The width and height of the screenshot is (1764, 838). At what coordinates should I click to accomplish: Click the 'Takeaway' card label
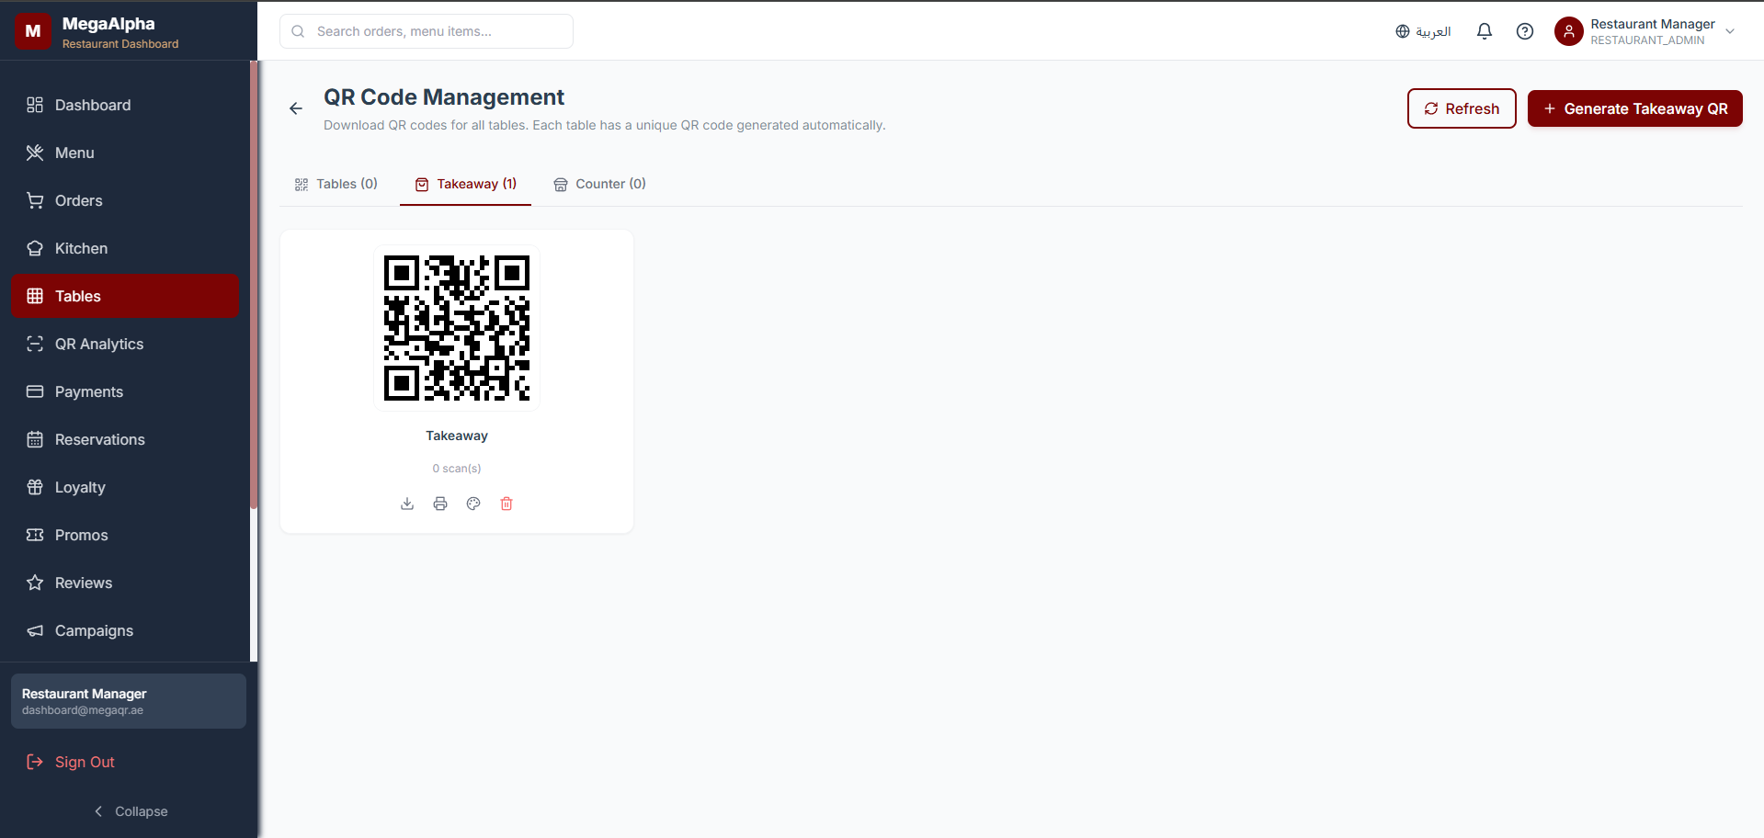[x=457, y=436]
